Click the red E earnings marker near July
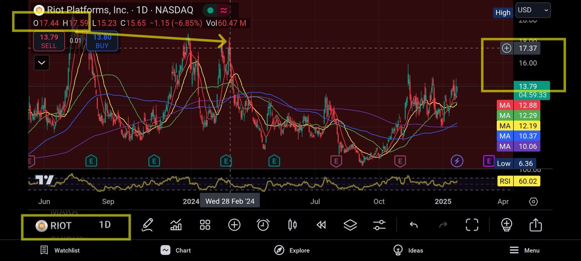 coord(336,160)
